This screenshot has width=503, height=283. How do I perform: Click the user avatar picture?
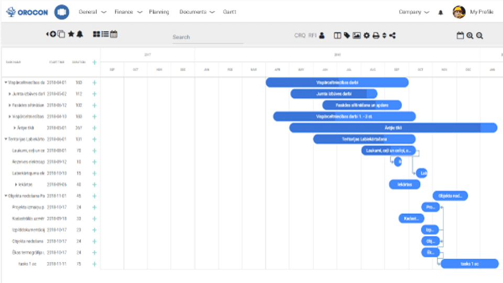(459, 12)
